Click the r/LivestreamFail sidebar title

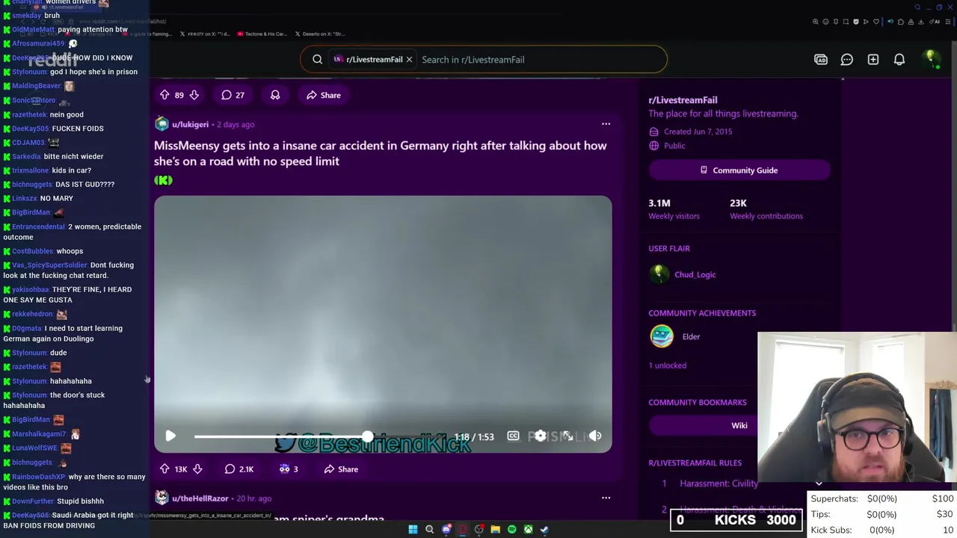[x=683, y=100]
